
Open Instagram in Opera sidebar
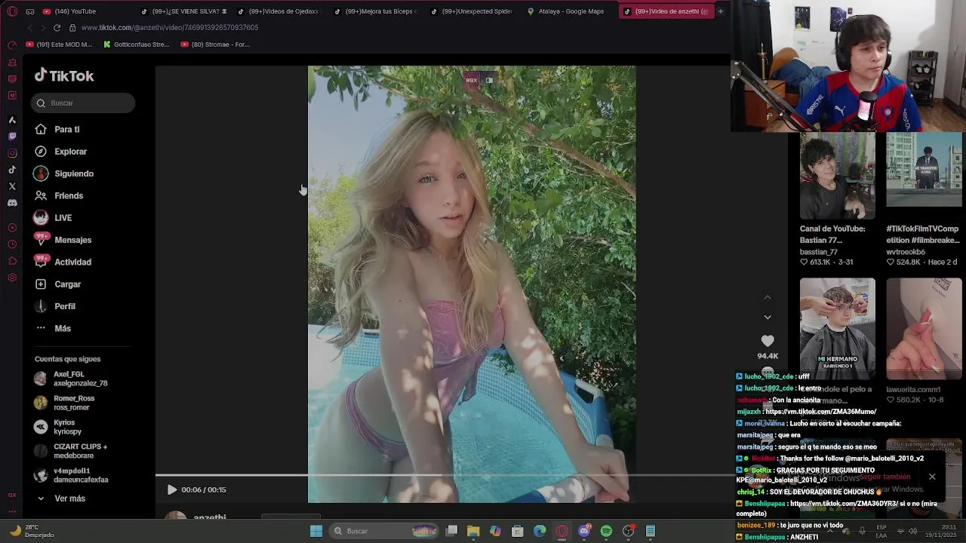point(12,153)
